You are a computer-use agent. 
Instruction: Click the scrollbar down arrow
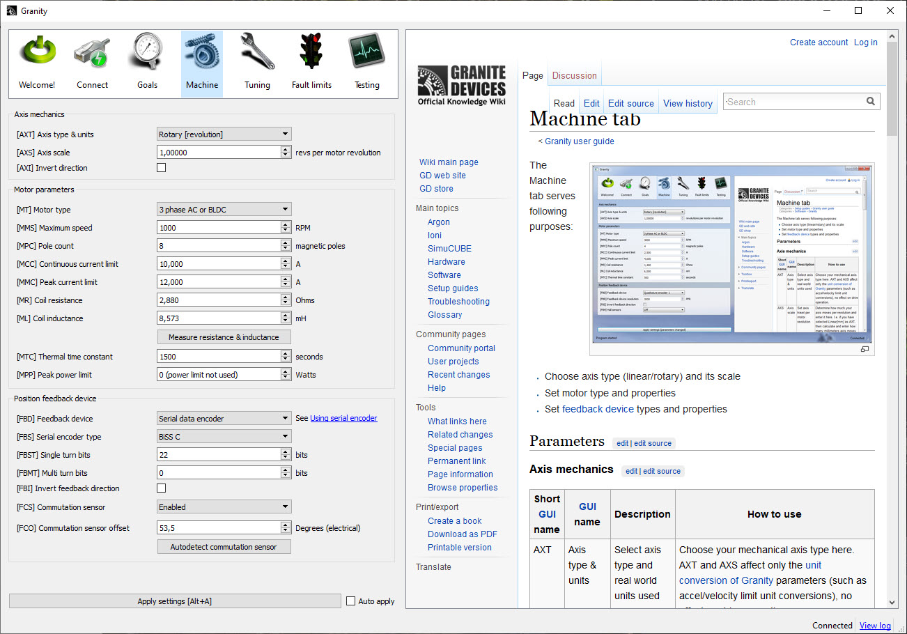click(892, 603)
